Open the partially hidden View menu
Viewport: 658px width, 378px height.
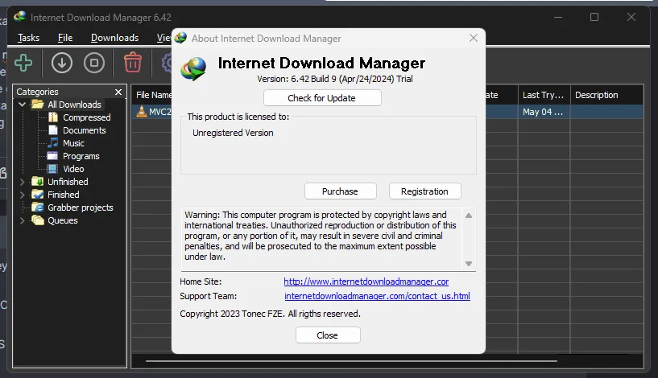click(163, 38)
